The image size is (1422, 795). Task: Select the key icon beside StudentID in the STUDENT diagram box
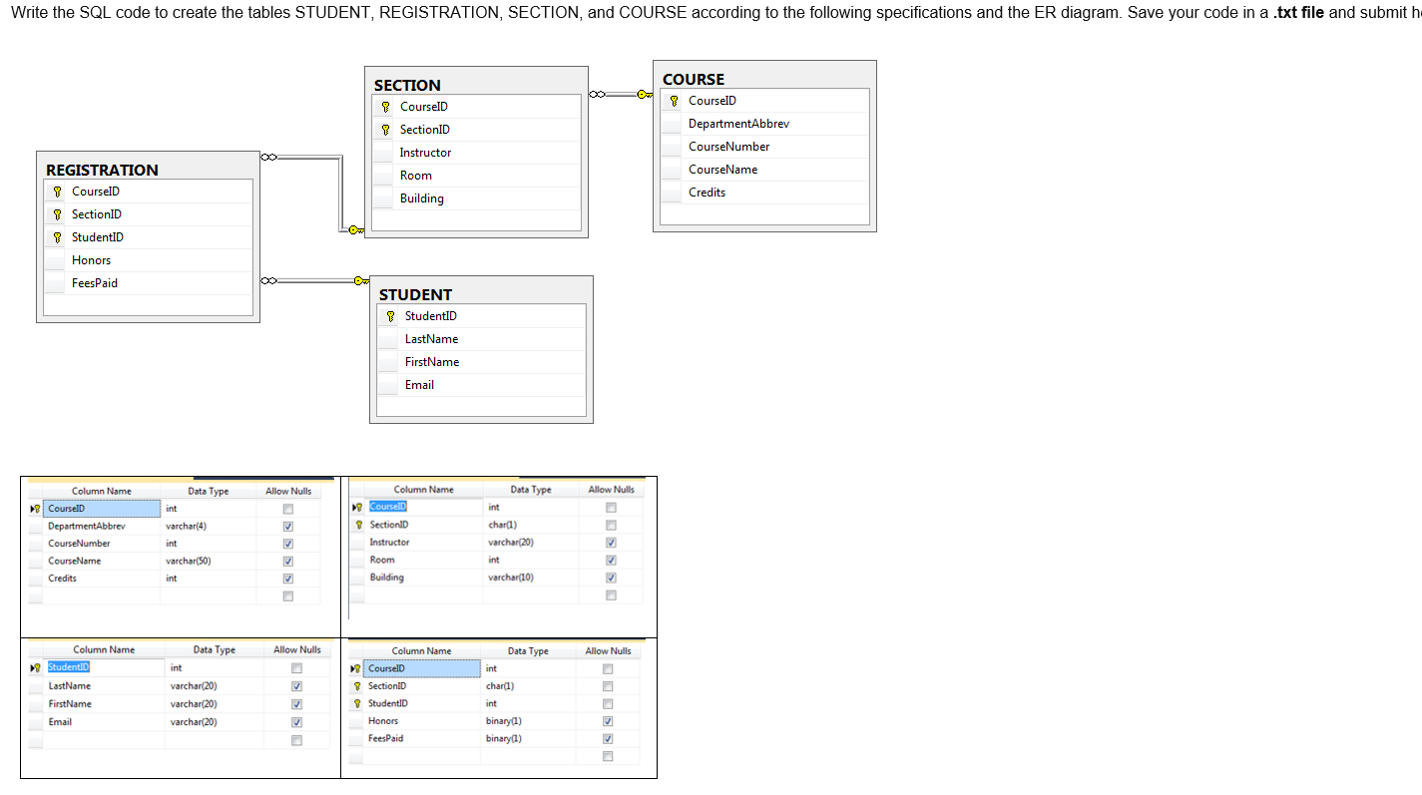pyautogui.click(x=391, y=316)
